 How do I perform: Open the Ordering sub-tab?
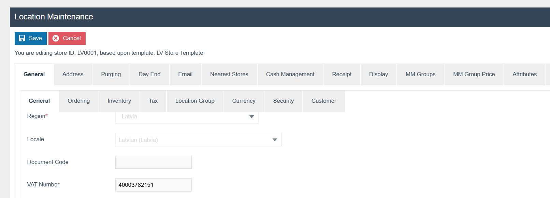78,101
